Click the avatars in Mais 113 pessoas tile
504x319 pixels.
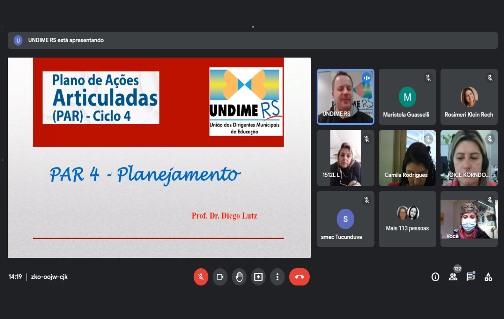(408, 213)
